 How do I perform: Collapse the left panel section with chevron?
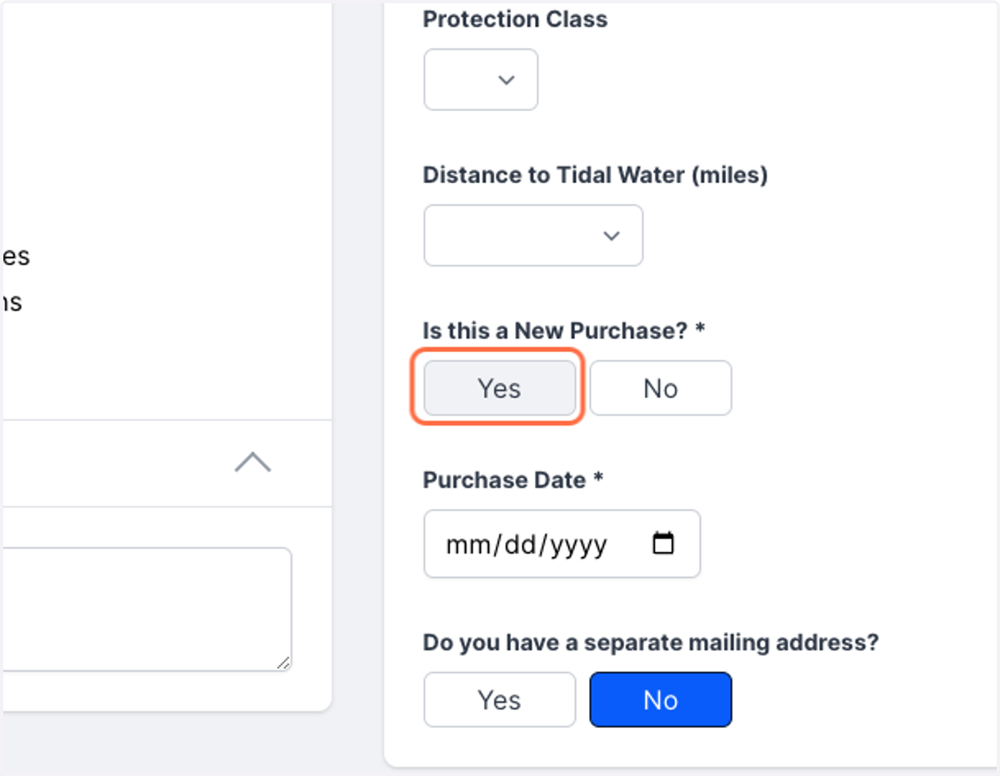[x=252, y=462]
